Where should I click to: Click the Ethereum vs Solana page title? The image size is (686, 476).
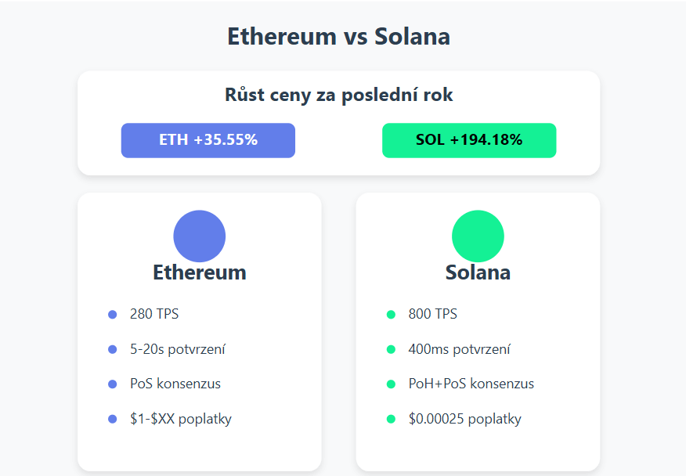338,36
